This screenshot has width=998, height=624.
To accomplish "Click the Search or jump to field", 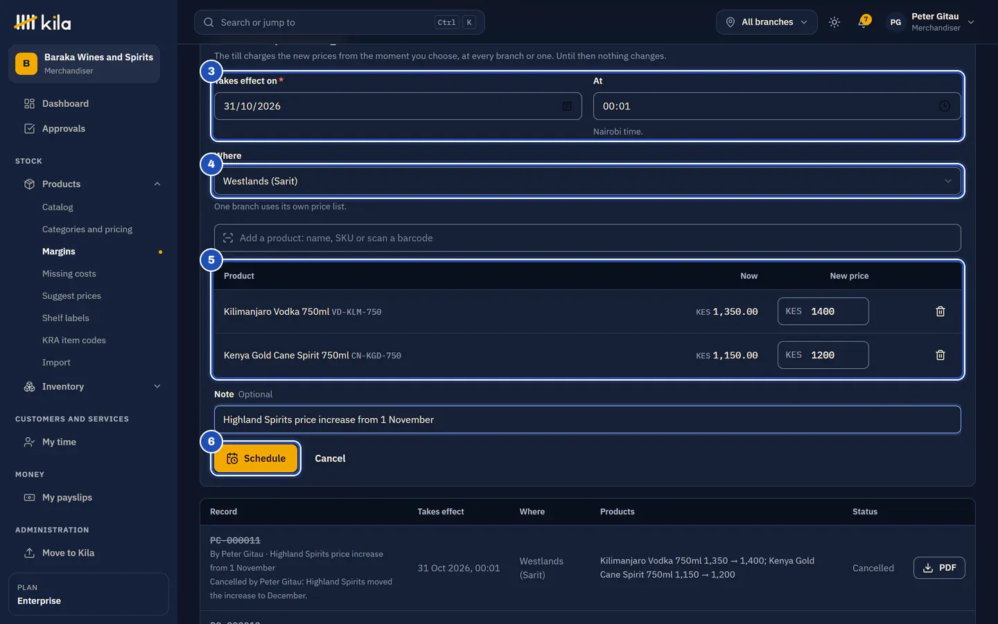I will coord(340,22).
